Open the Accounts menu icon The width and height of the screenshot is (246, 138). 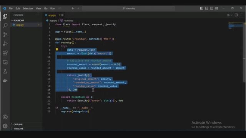[x=5, y=117]
